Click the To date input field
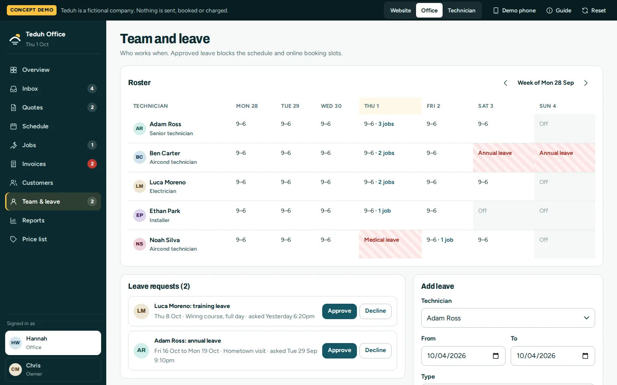The image size is (617, 385). click(x=553, y=356)
